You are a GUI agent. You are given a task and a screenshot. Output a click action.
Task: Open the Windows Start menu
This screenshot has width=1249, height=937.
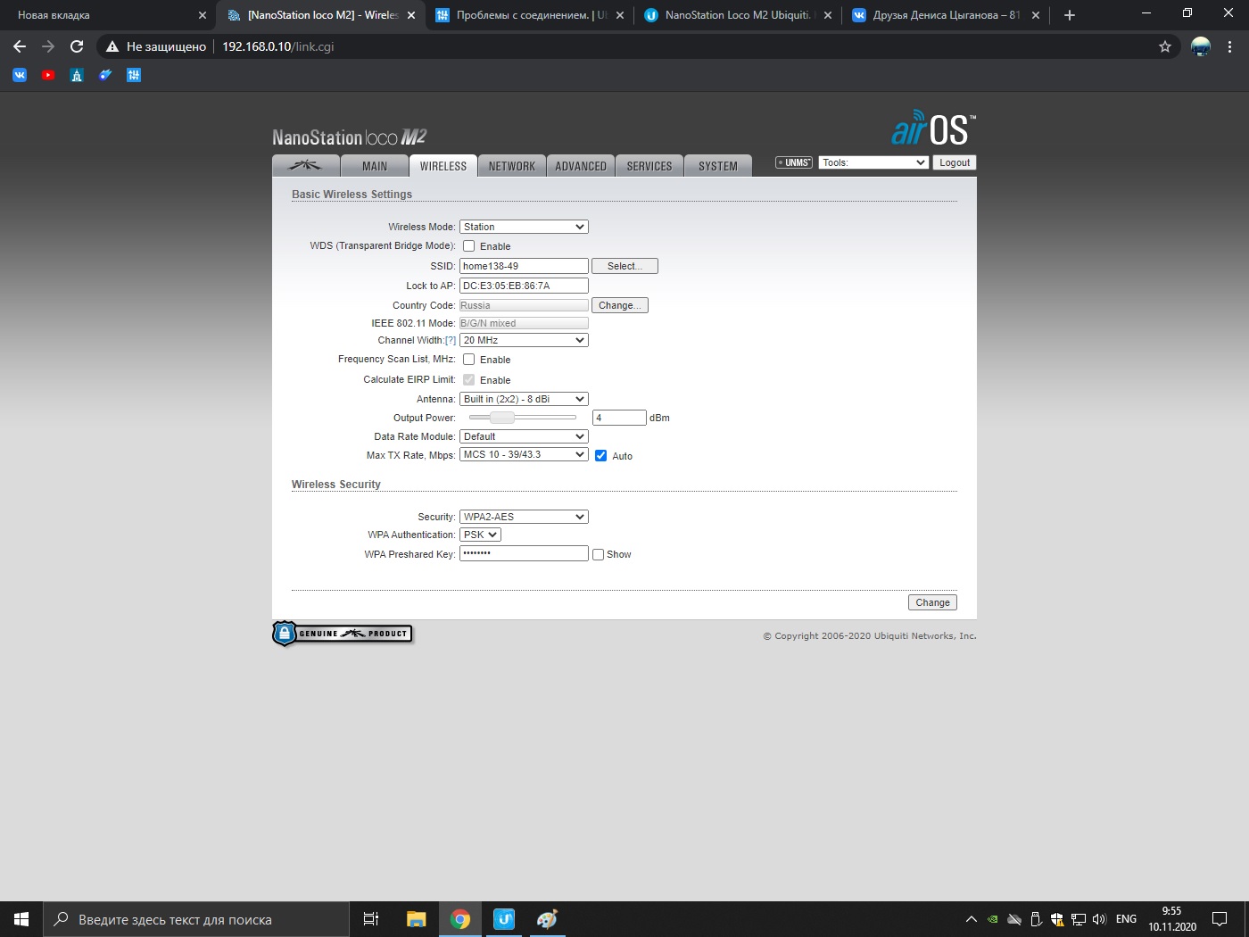(21, 919)
